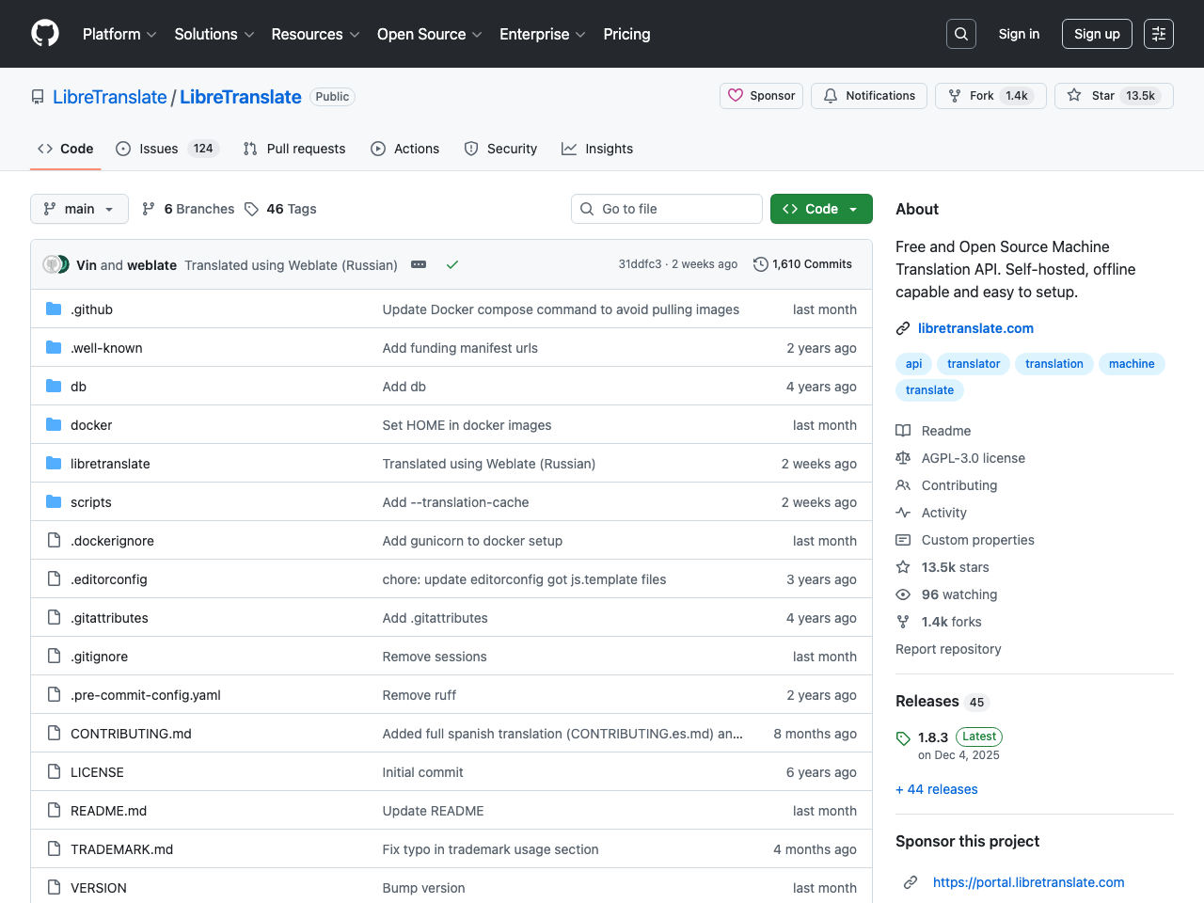Expand the Platform navigation menu
Viewport: 1204px width, 903px height.
pos(119,34)
